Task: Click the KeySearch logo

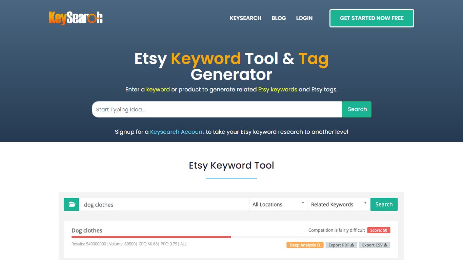Action: tap(76, 18)
